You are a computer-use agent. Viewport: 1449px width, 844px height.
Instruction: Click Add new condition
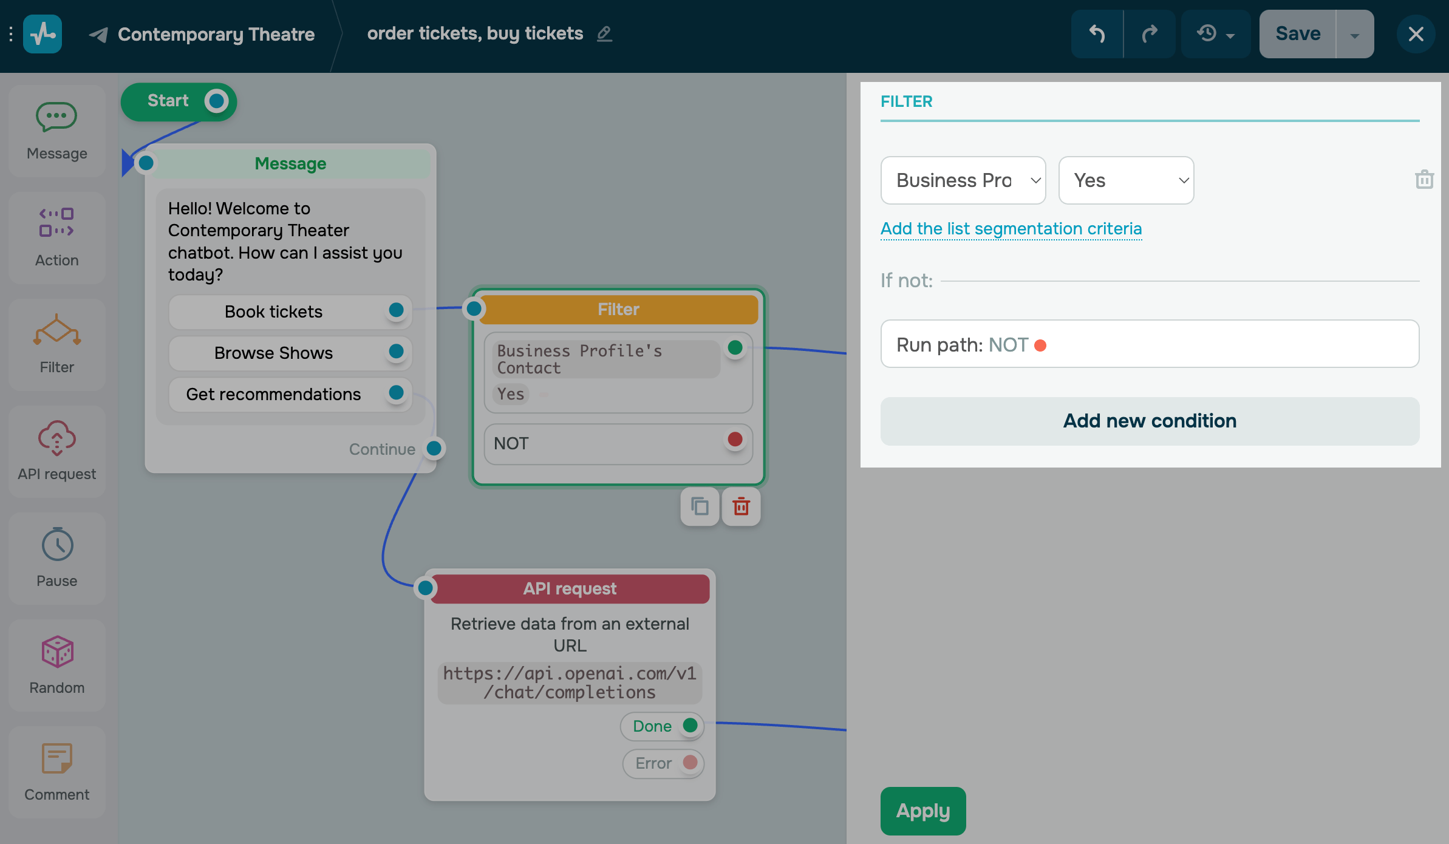[x=1149, y=421]
